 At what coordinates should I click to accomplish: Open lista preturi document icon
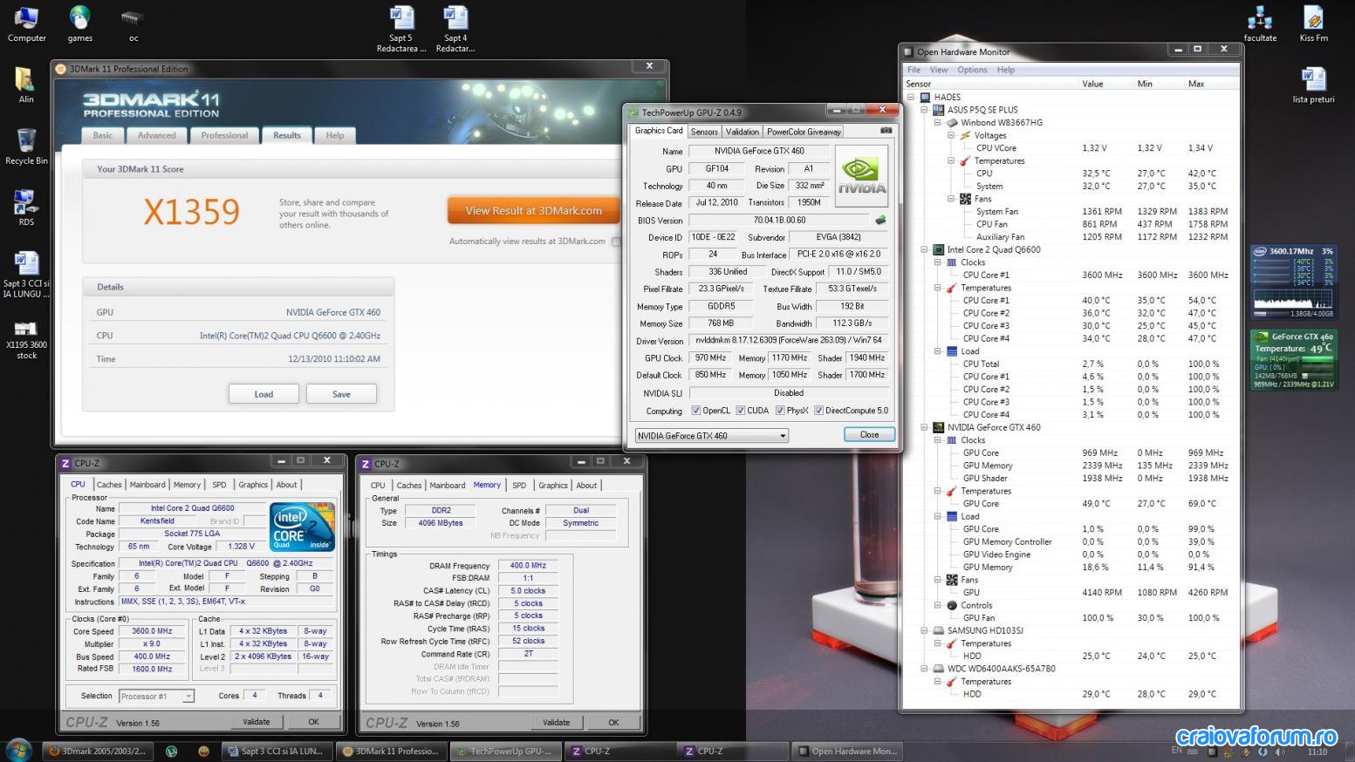(1313, 85)
